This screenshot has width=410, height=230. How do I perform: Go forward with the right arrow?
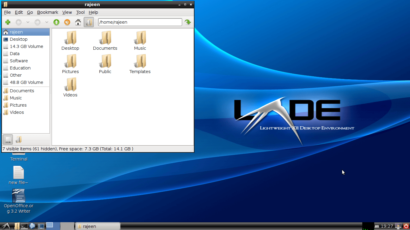(38, 22)
